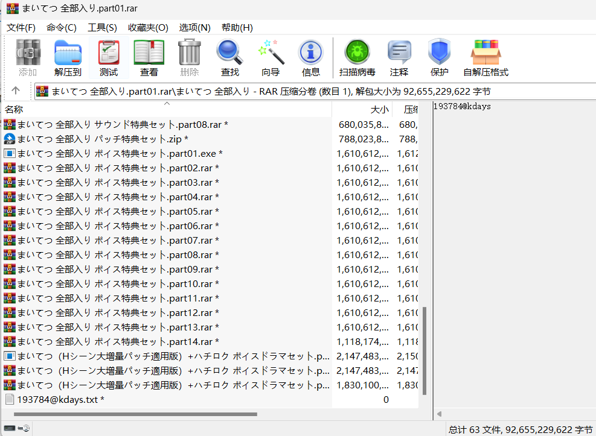Screen dimensions: 596x436
Task: Open the View (查看) file icon
Action: 149,58
